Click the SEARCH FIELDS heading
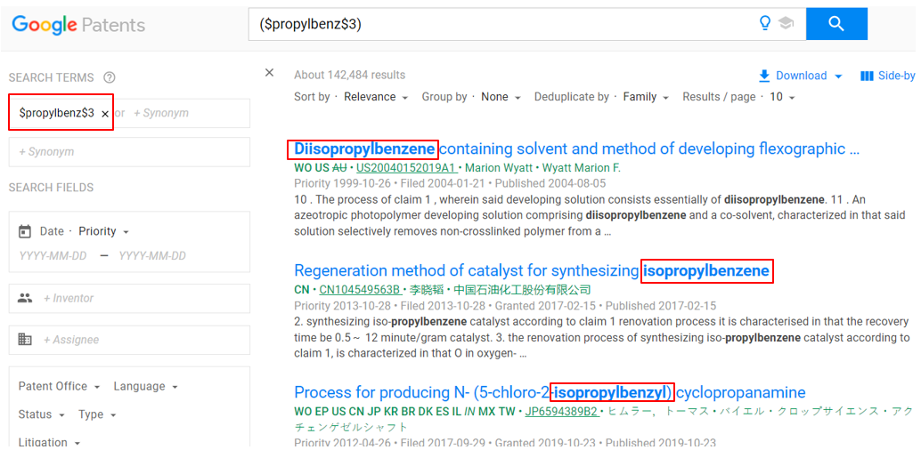This screenshot has height=450, width=921. pos(51,188)
